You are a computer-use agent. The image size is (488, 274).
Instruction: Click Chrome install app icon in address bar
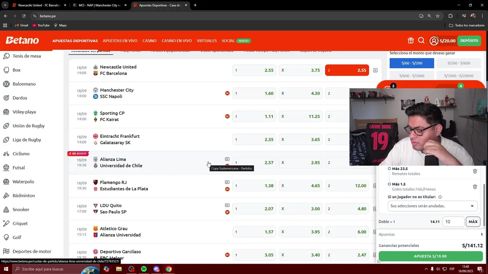[421, 16]
